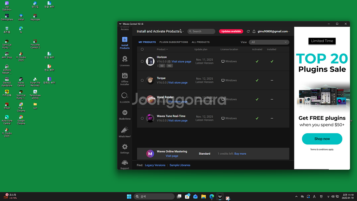Screen dimensions: 357x201
Task: Open the Offline Installer section
Action: click(125, 79)
